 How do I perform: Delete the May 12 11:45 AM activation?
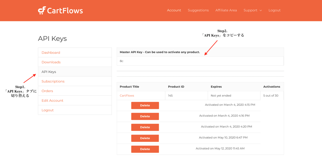tap(145, 149)
